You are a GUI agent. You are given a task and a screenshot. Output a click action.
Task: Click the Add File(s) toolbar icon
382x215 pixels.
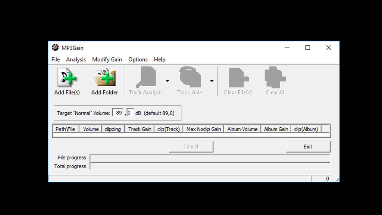click(67, 78)
